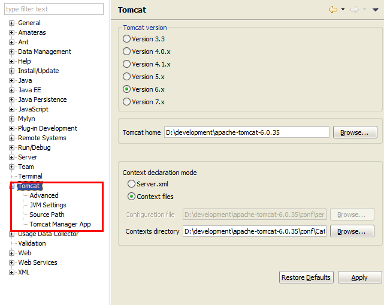The height and width of the screenshot is (305, 384).
Task: Open the Tomcat Manager App page
Action: [60, 224]
